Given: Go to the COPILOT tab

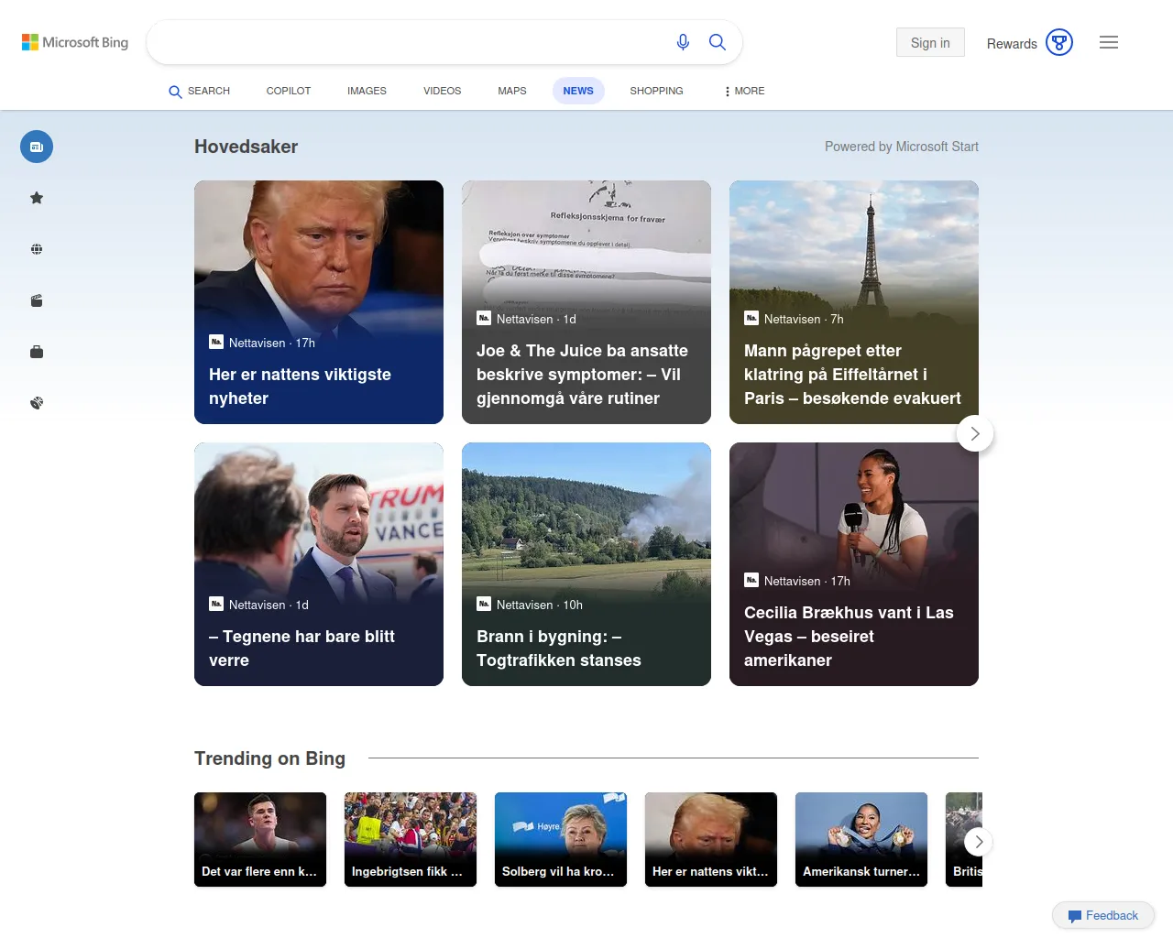Looking at the screenshot, I should coord(289,91).
